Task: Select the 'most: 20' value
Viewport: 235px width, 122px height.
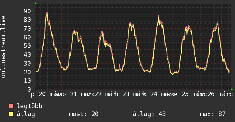Action: click(84, 114)
